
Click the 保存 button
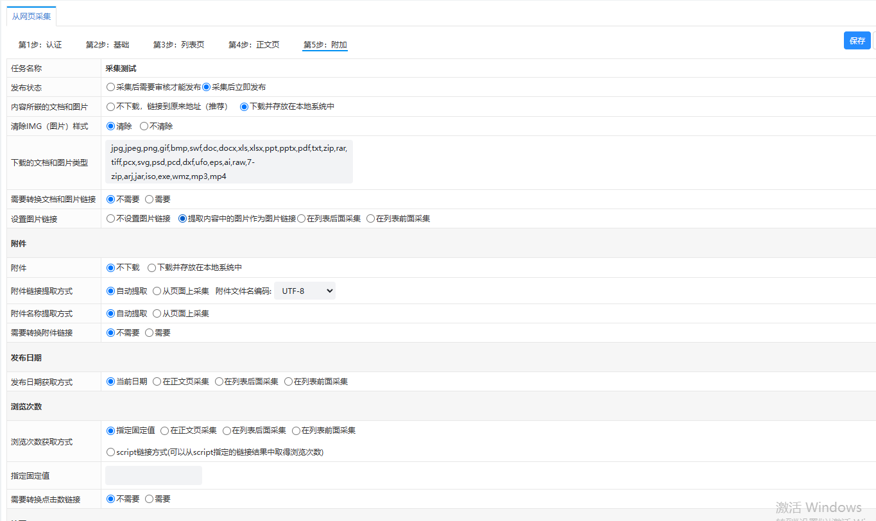[857, 40]
